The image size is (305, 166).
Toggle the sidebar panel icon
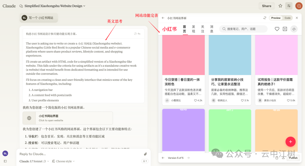[5, 161]
